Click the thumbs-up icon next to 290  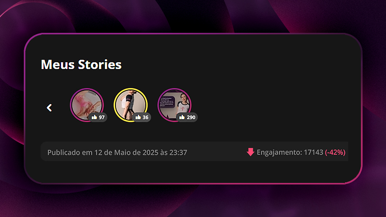pyautogui.click(x=182, y=117)
